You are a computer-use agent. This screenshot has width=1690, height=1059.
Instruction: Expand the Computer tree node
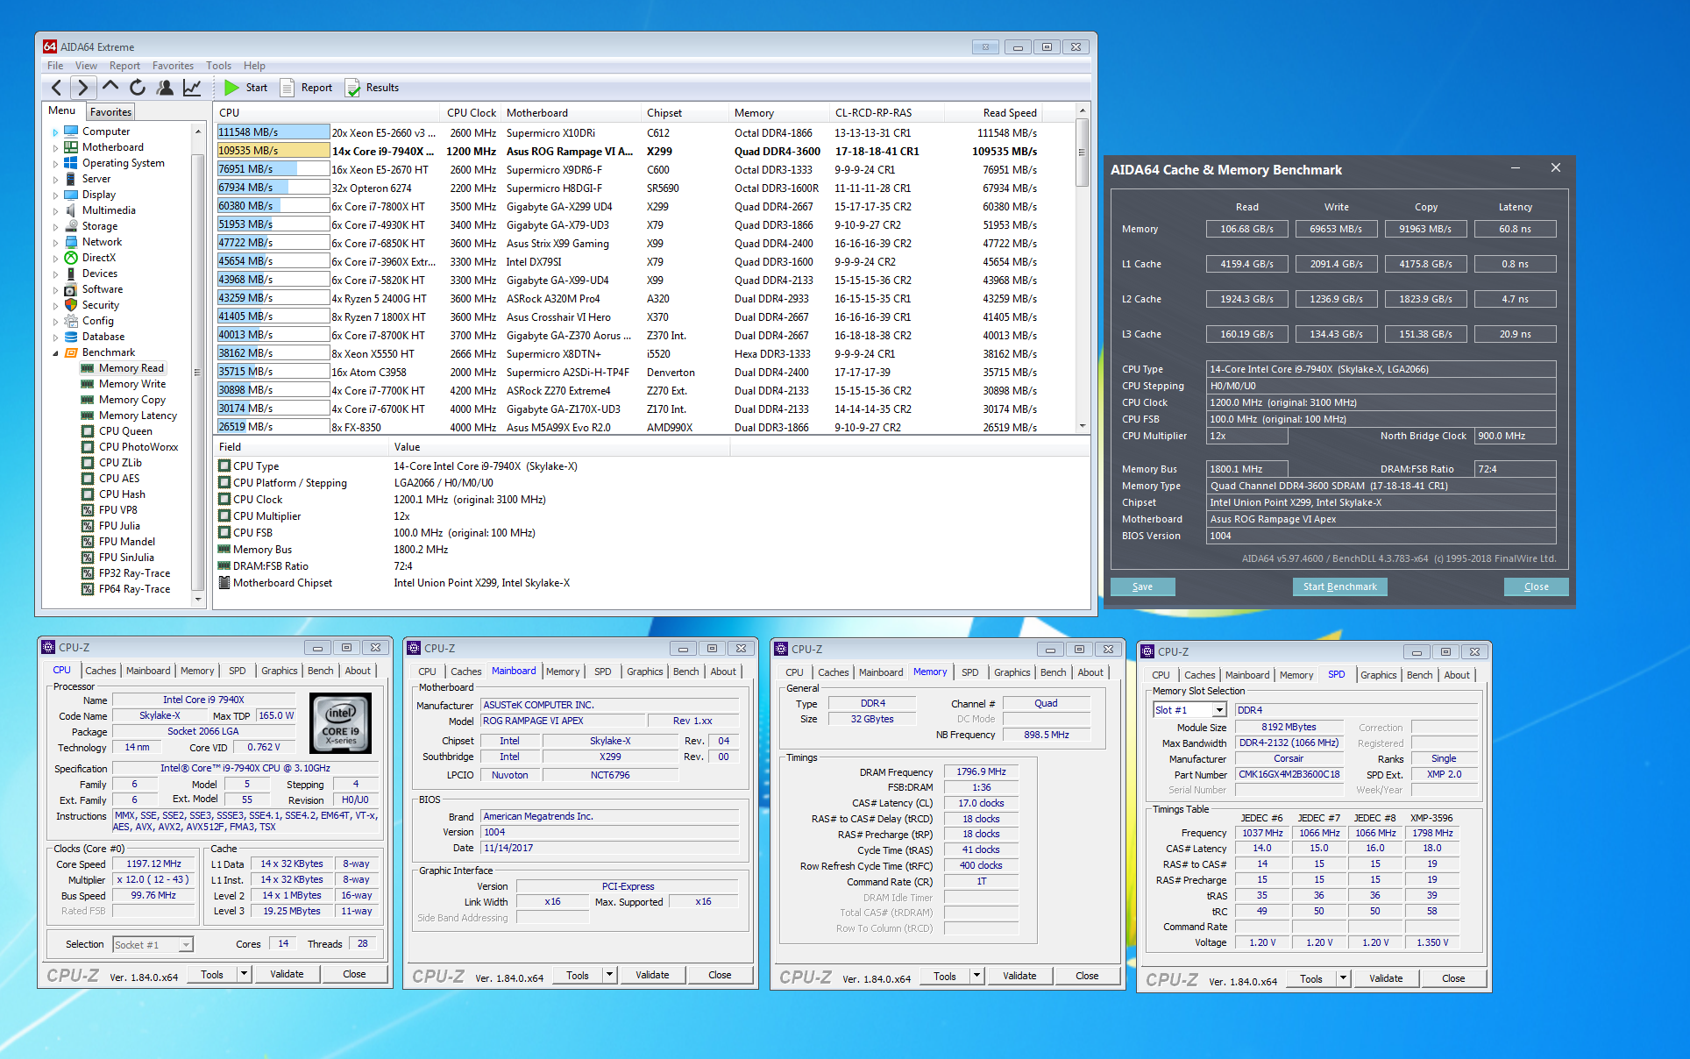click(x=55, y=132)
